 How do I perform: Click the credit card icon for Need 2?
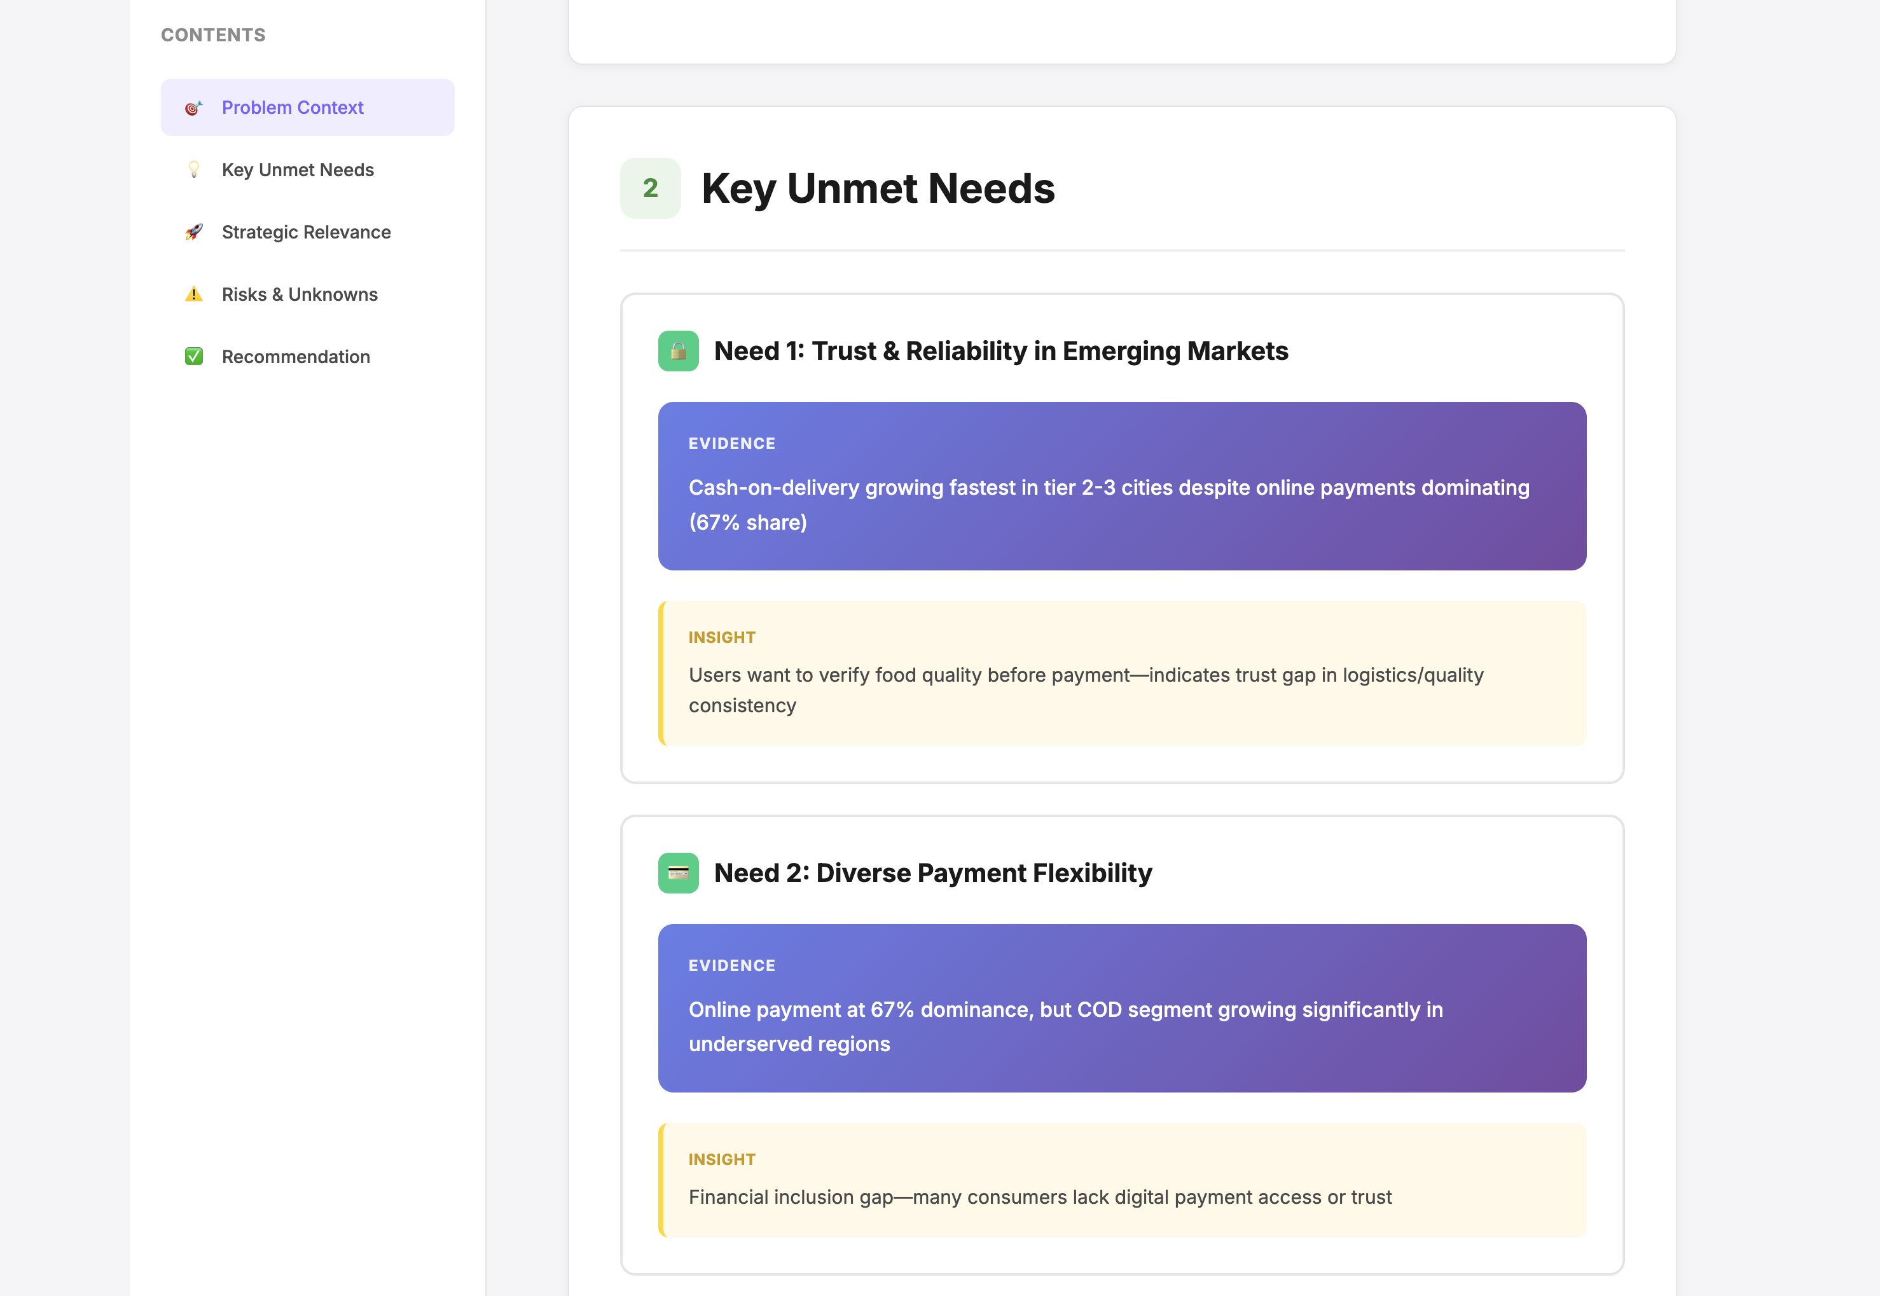point(678,873)
